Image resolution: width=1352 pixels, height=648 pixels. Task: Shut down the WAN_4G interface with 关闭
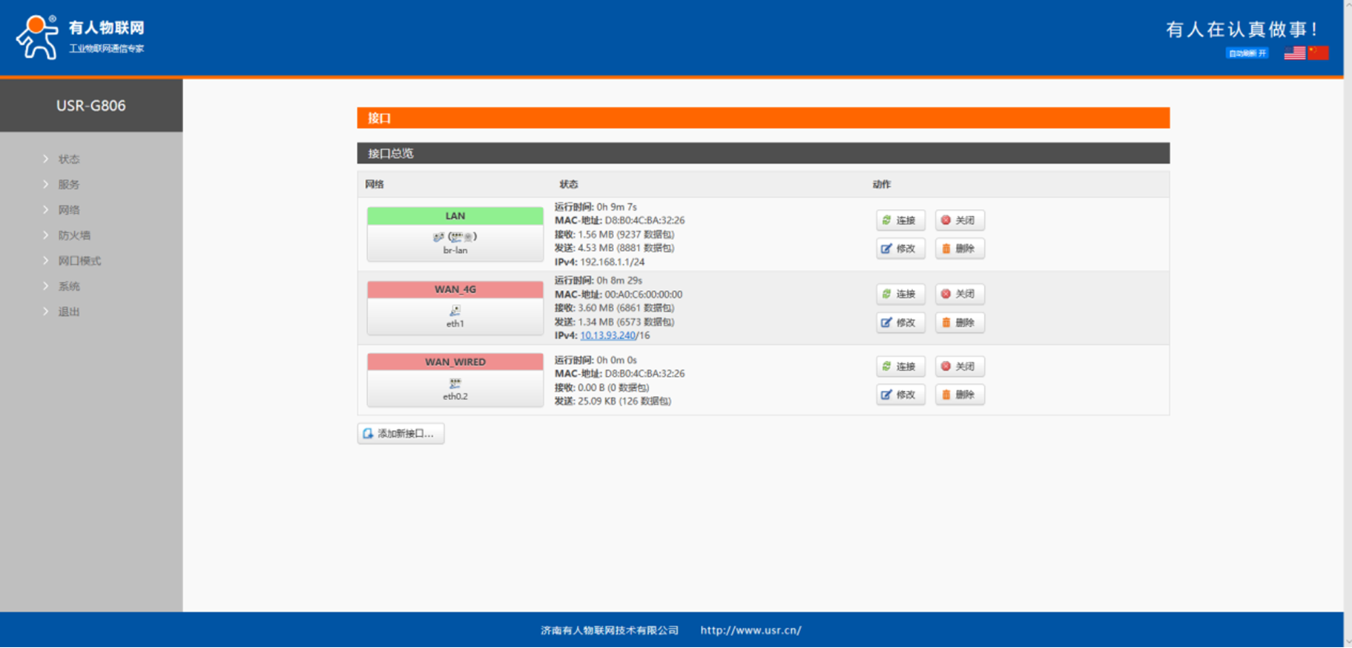tap(959, 294)
